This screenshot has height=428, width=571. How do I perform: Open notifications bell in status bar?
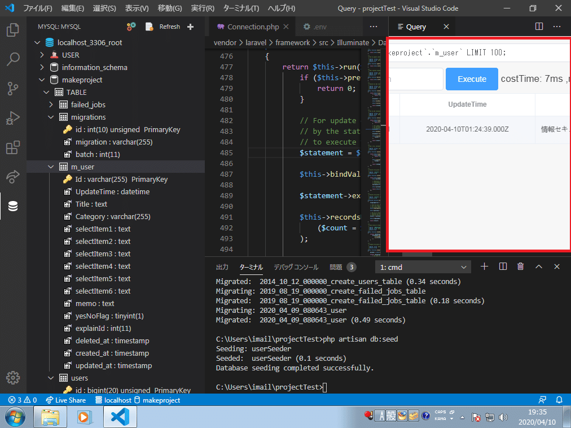(x=559, y=400)
